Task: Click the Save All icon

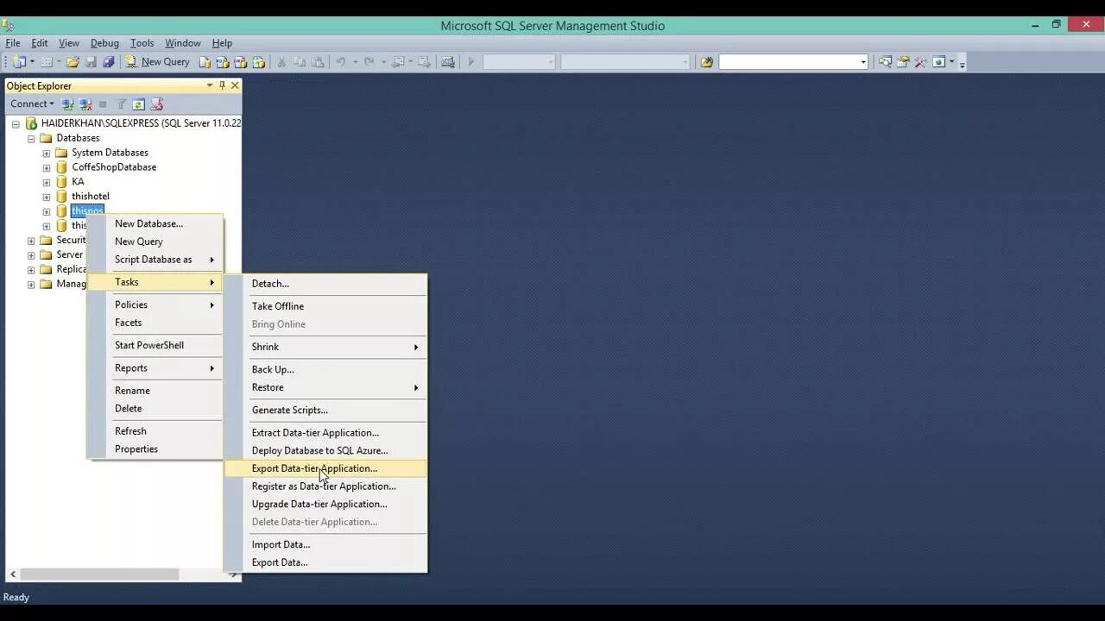Action: [x=108, y=62]
